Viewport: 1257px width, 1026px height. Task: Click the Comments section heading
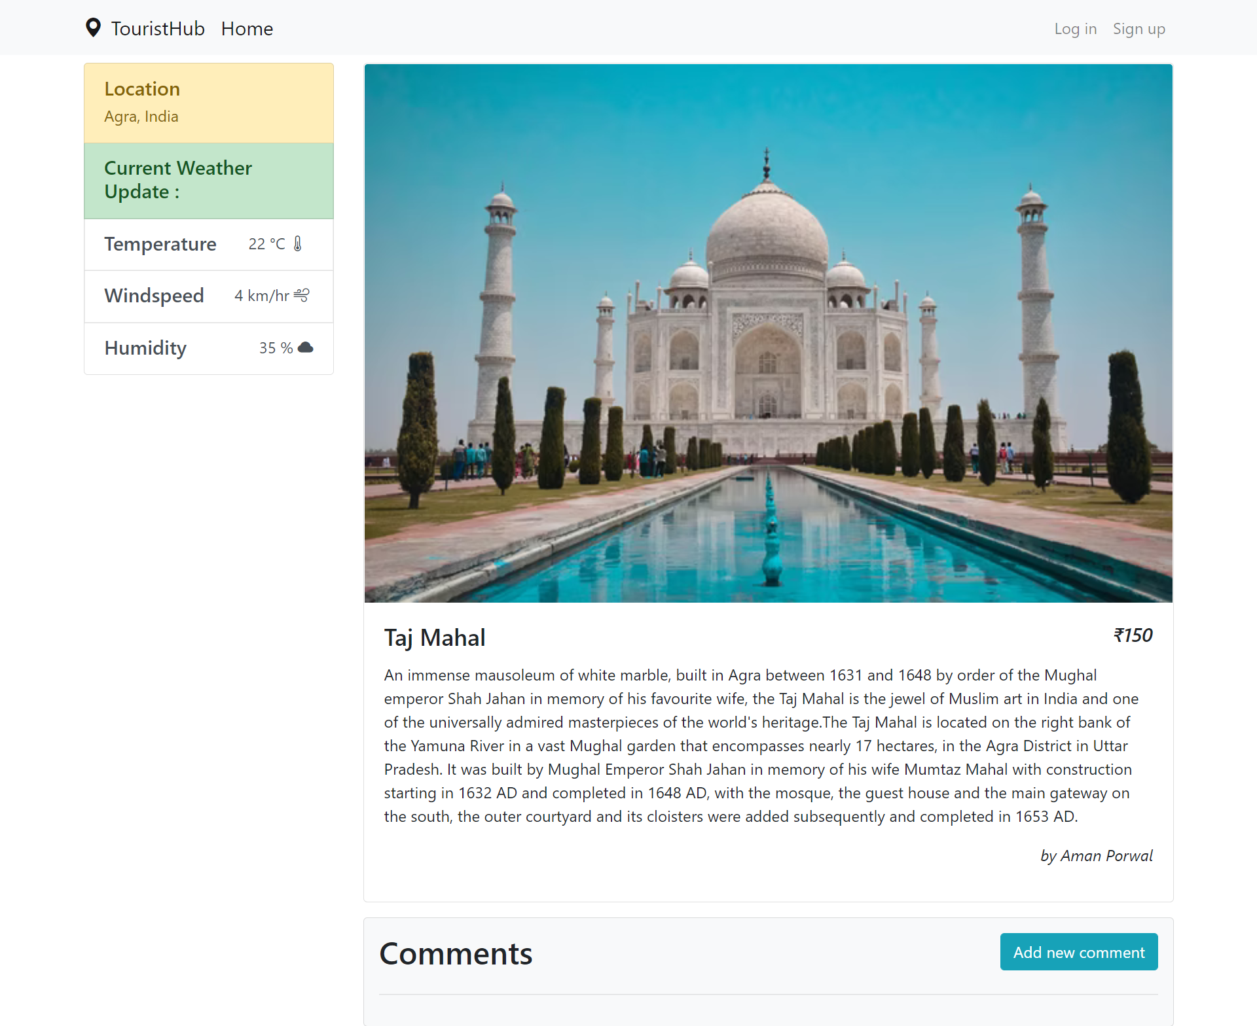[456, 953]
